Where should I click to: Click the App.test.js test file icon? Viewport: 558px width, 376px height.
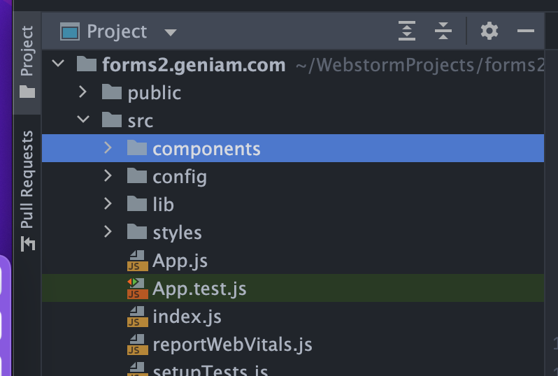click(x=136, y=288)
